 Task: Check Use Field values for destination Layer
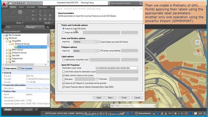pyautogui.click(x=63, y=71)
